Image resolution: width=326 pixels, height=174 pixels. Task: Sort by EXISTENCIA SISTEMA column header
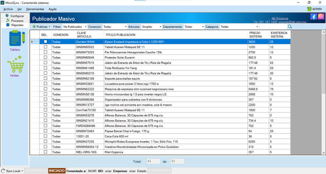[x=280, y=35]
